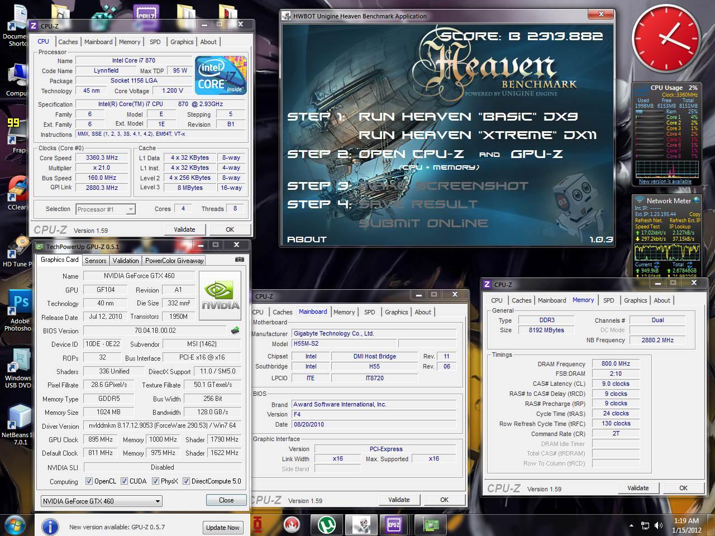Click Run Heaven "Xtreme" DX11
Screen dimensions: 715x536
click(x=478, y=135)
